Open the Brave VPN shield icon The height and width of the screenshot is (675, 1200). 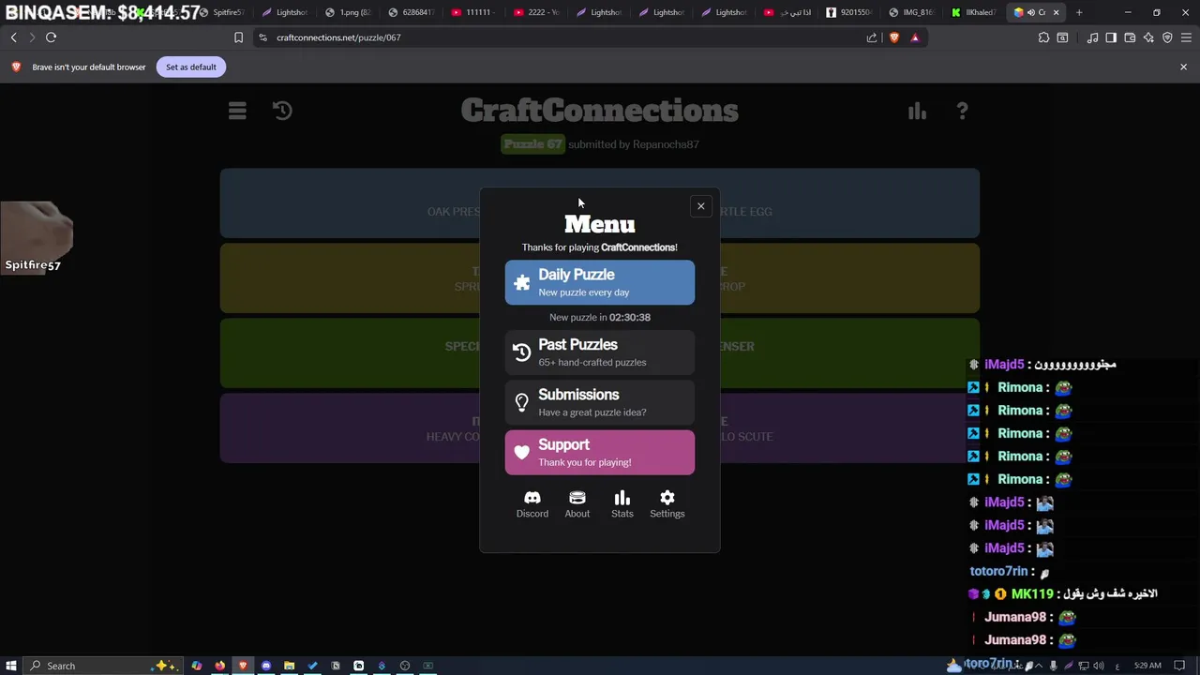1167,37
